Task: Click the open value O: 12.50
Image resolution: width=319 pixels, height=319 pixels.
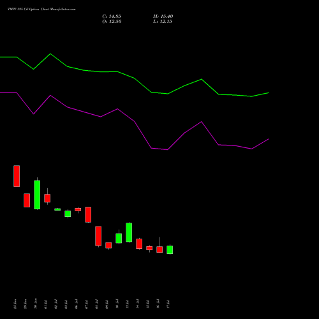Action: point(112,22)
